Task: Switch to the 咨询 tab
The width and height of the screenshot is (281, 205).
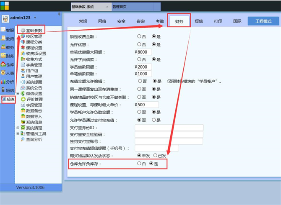Action: [x=140, y=21]
